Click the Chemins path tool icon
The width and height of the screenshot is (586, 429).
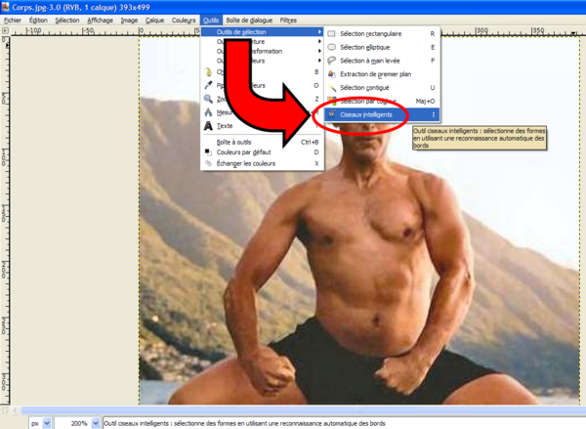(x=209, y=71)
